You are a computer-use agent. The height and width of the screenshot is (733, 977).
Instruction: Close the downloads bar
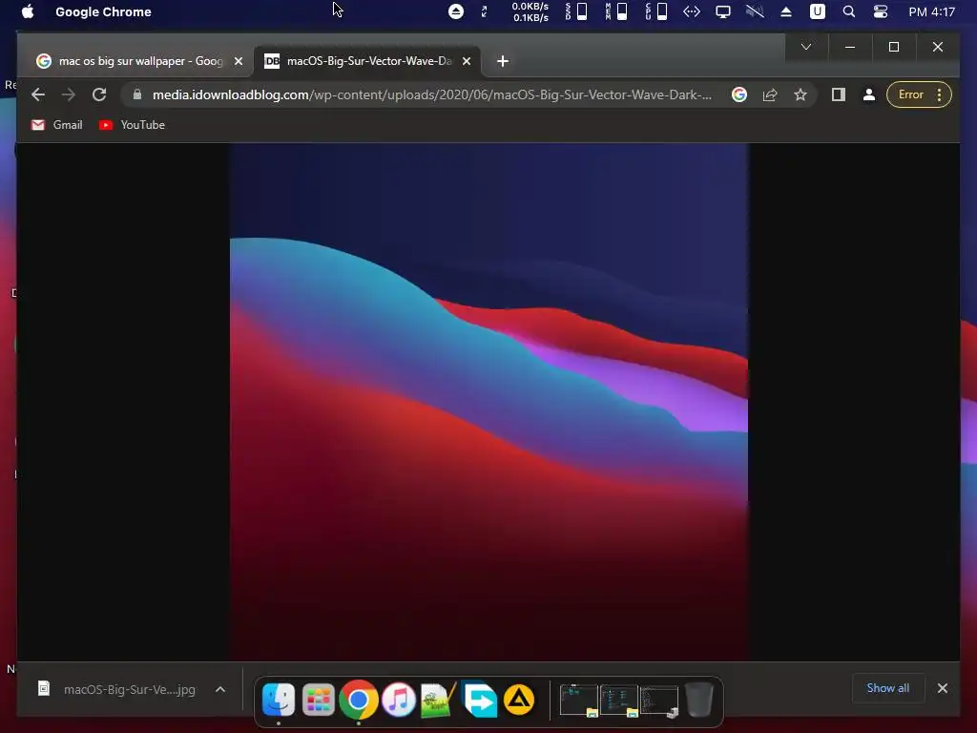942,688
